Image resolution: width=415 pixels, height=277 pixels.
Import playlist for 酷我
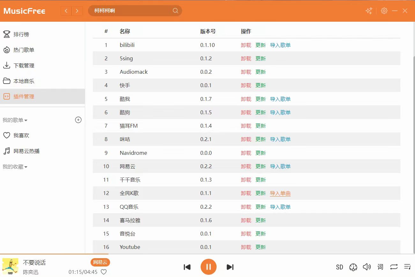(x=280, y=99)
